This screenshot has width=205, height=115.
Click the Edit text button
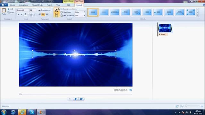[x=56, y=12]
